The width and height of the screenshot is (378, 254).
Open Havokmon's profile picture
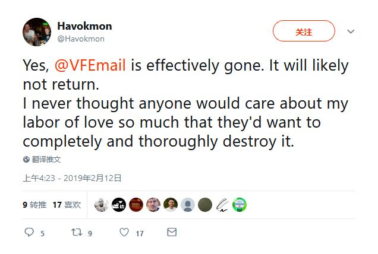[37, 32]
